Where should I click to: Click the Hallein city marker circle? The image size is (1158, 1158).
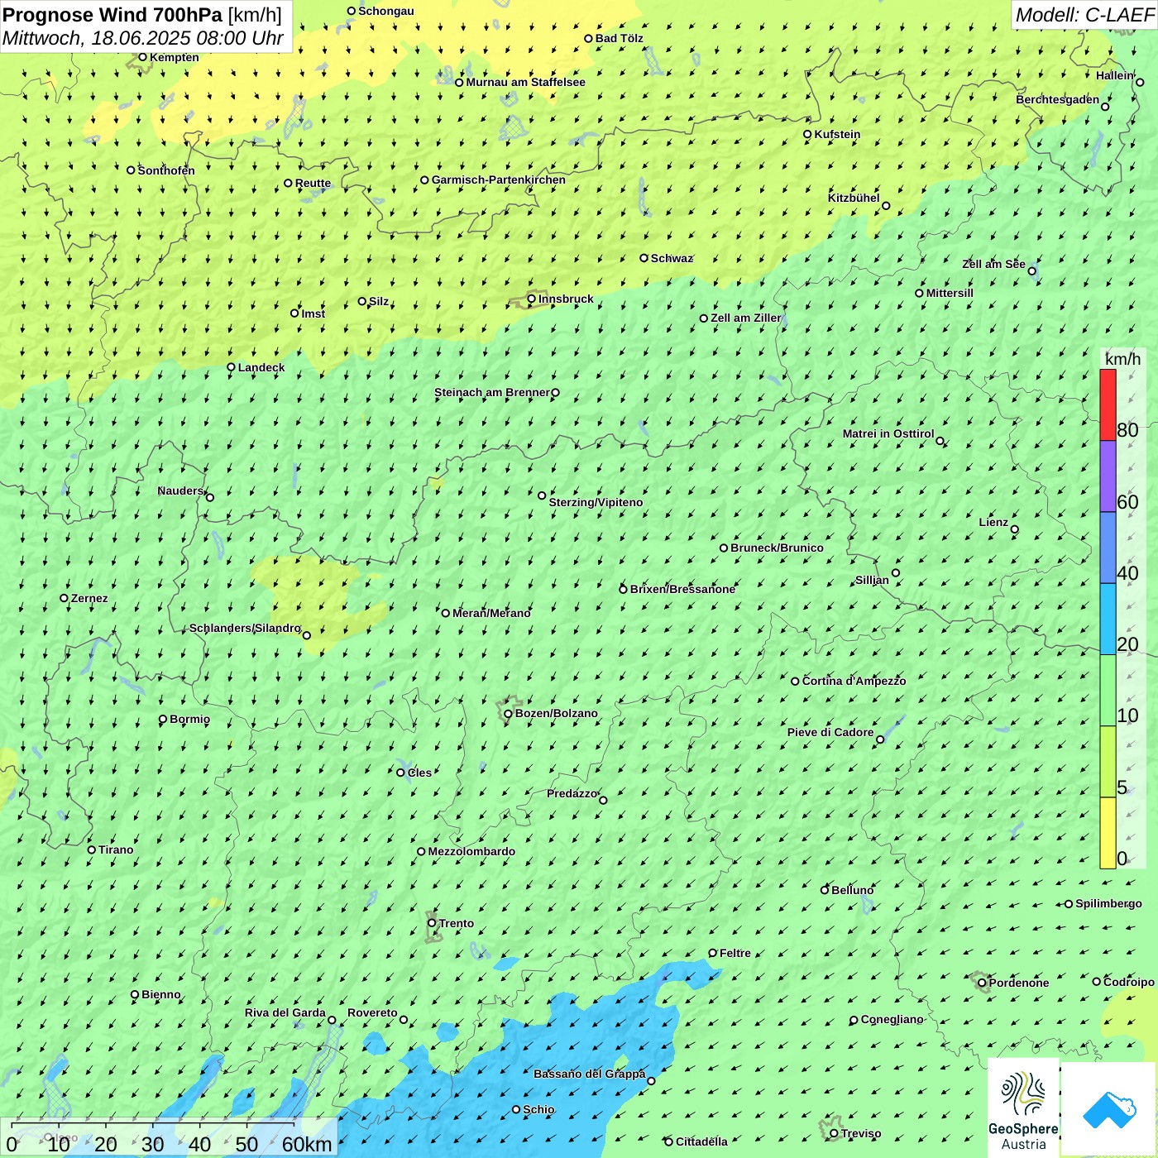1140,82
